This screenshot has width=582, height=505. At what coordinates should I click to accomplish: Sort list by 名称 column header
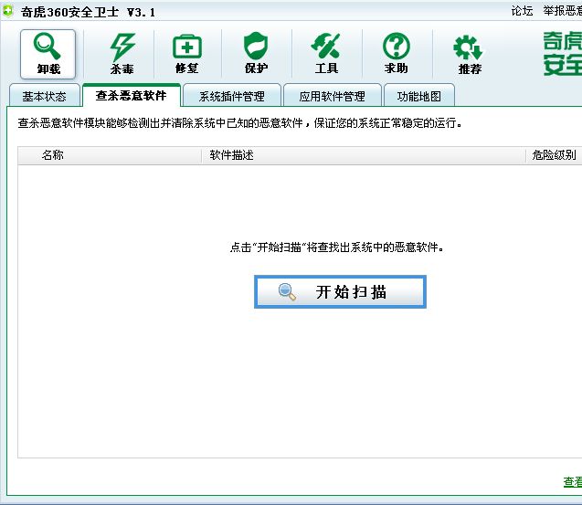(x=53, y=155)
